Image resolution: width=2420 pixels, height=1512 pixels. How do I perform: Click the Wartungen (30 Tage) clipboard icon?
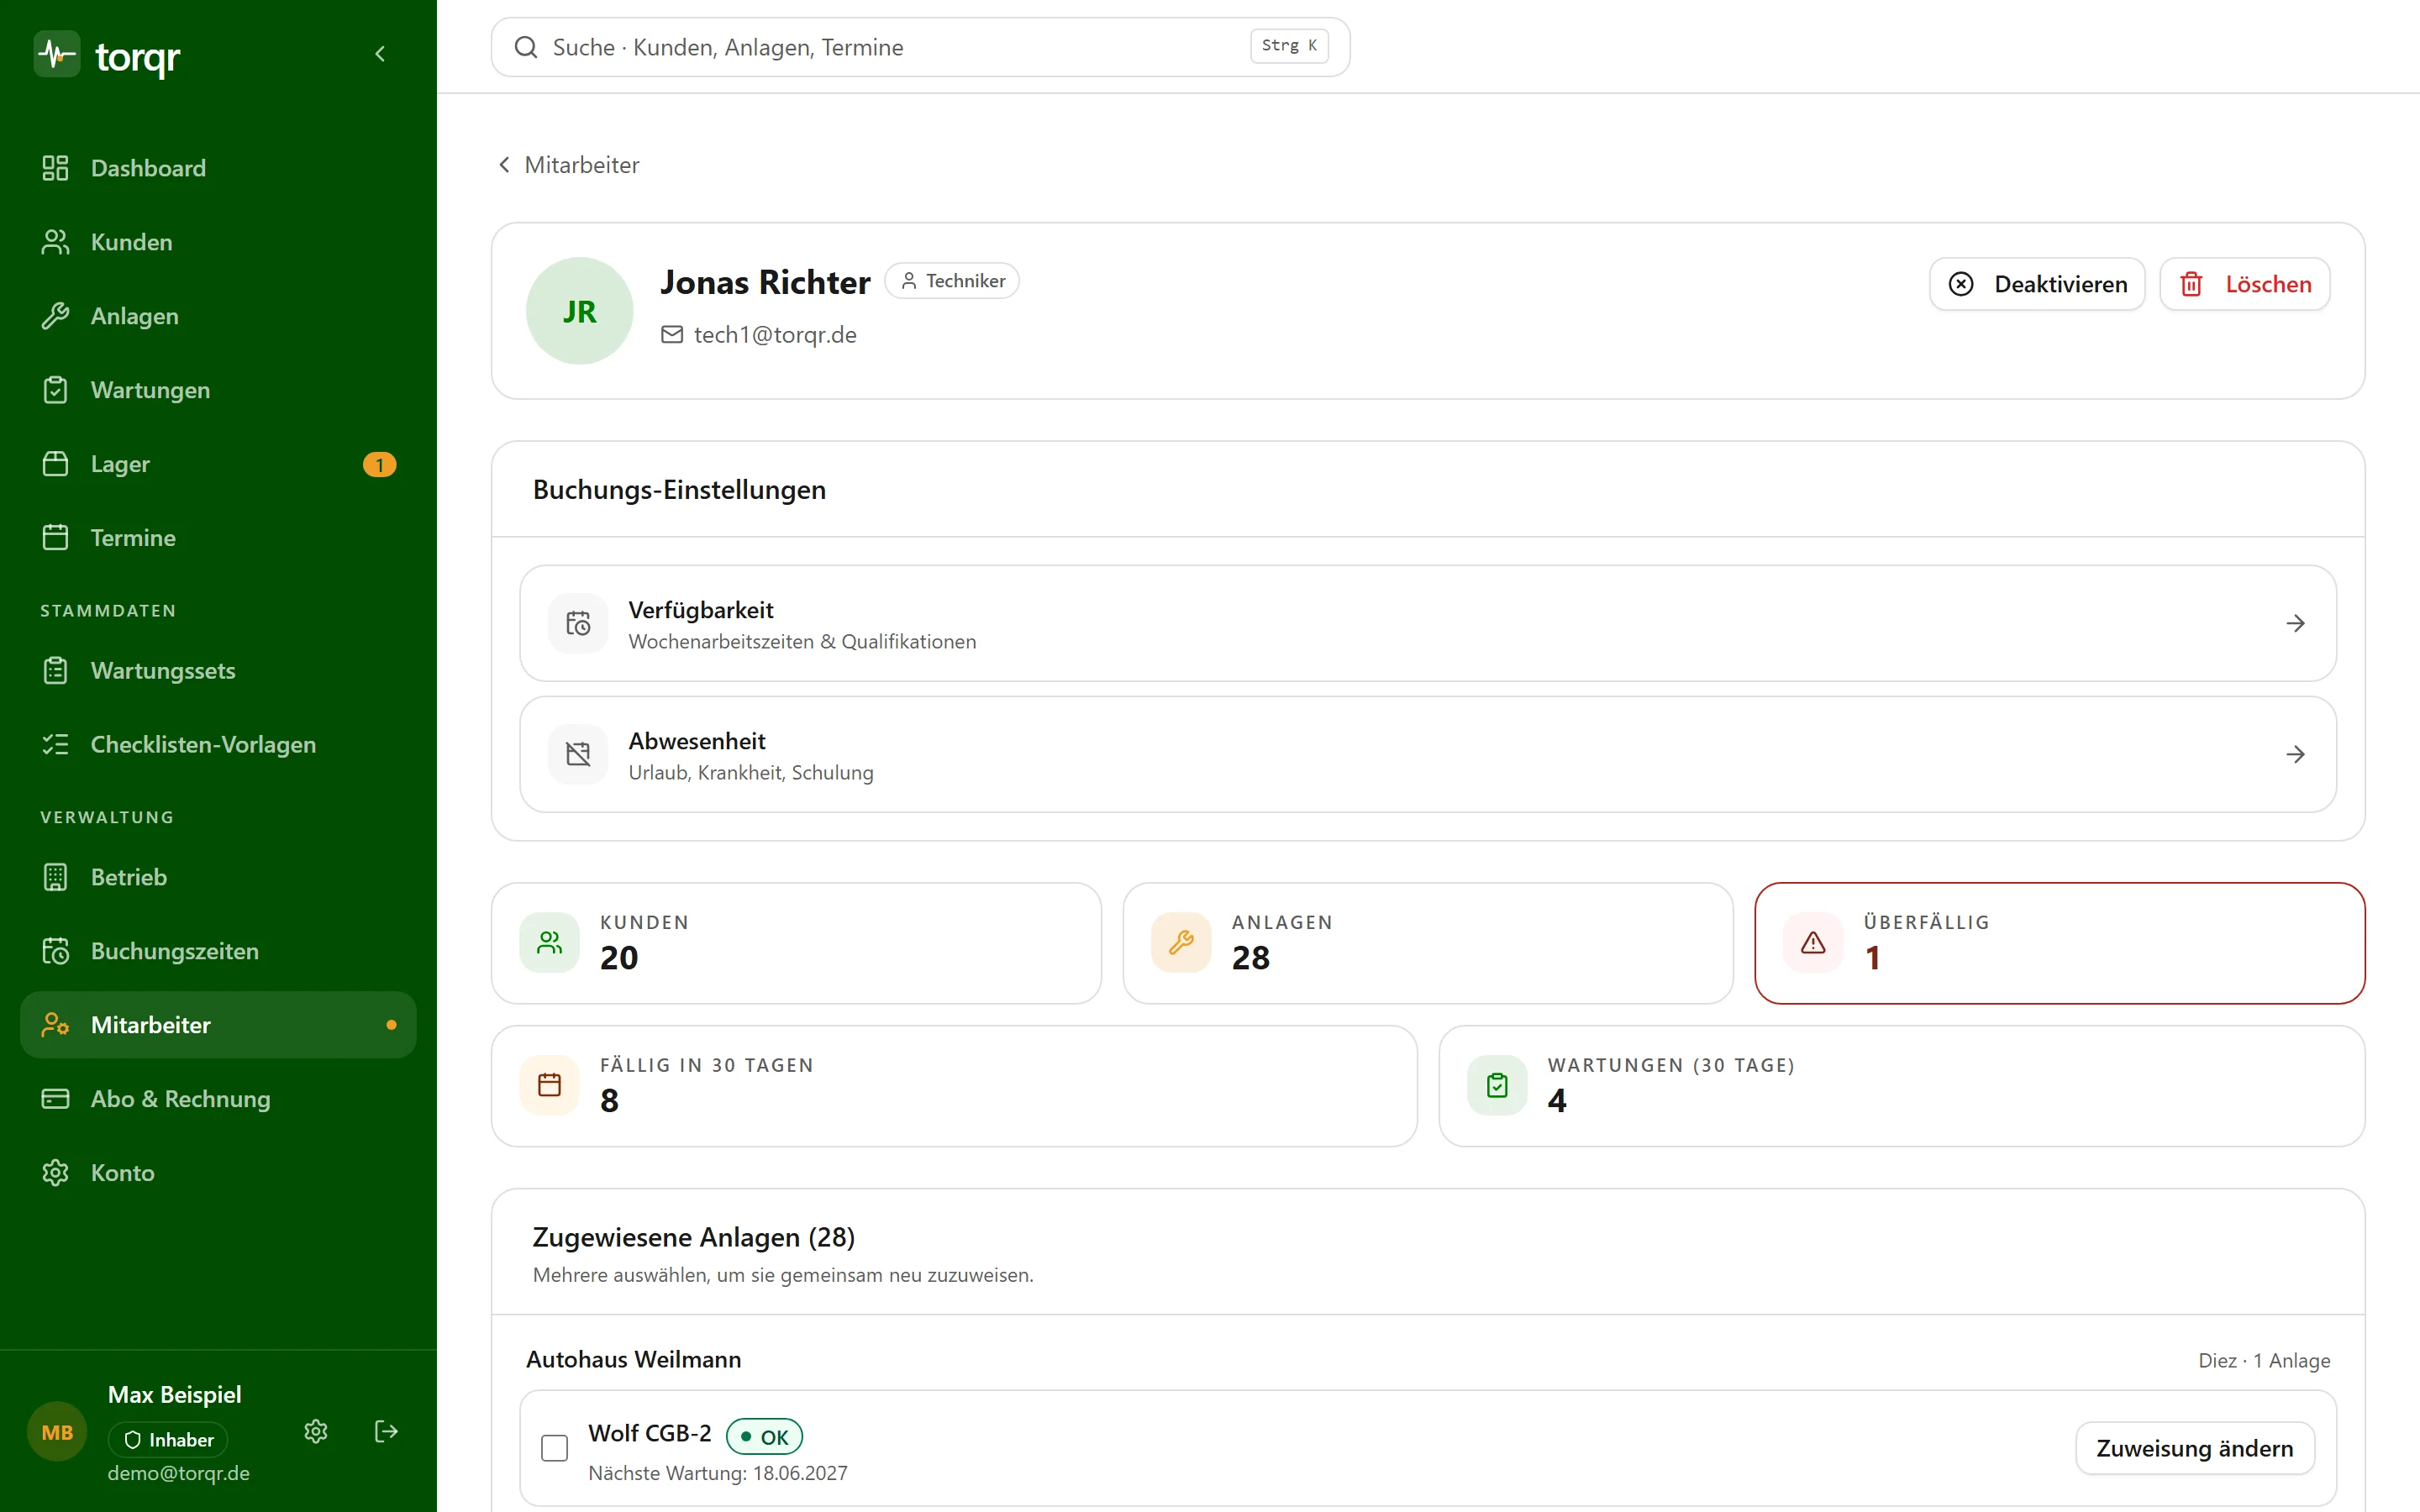coord(1497,1085)
